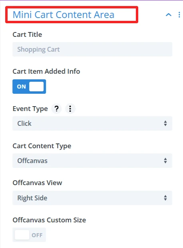The width and height of the screenshot is (183, 248).
Task: Click the Cart Item Added Info label
Action: pyautogui.click(x=46, y=71)
